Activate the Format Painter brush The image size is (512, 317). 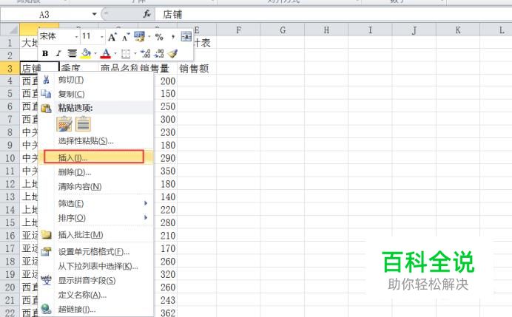[x=172, y=53]
